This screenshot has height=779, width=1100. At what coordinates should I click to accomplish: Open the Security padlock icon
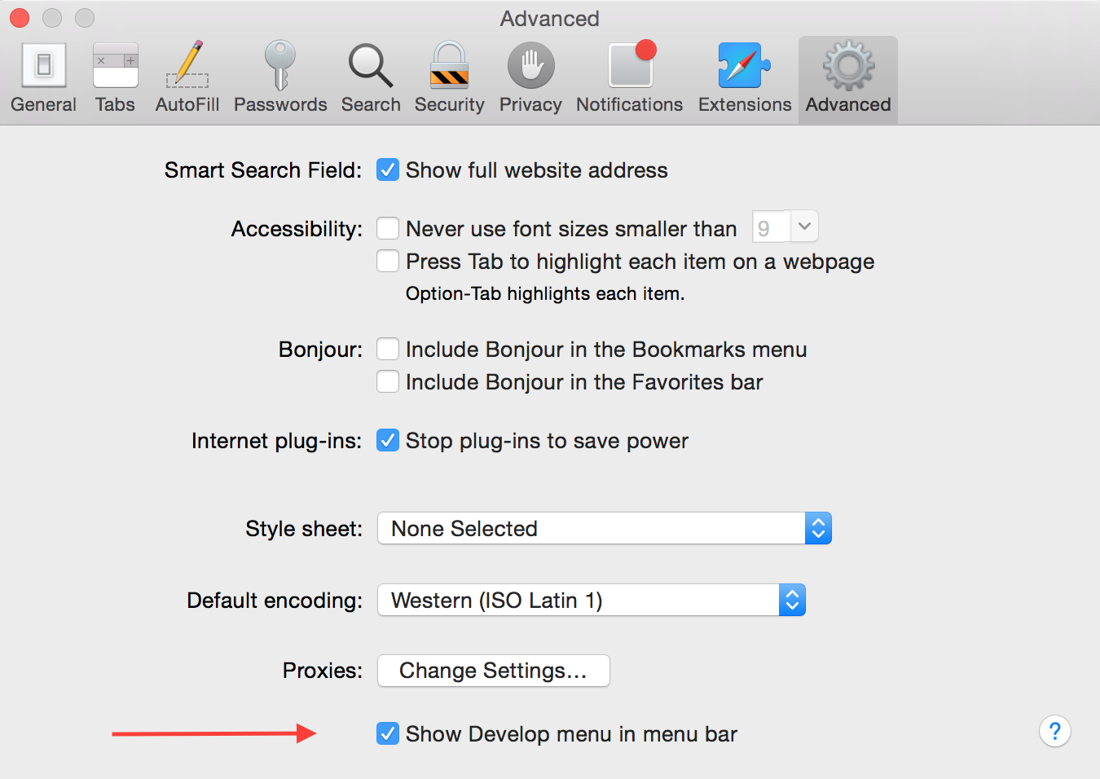tap(449, 65)
